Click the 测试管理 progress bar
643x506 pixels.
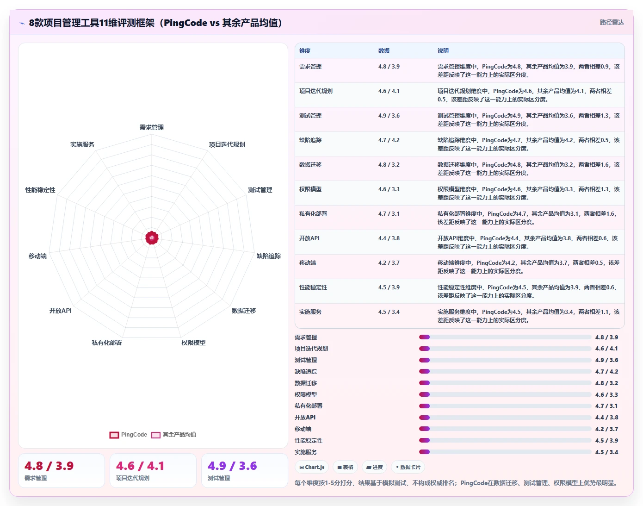coord(505,360)
